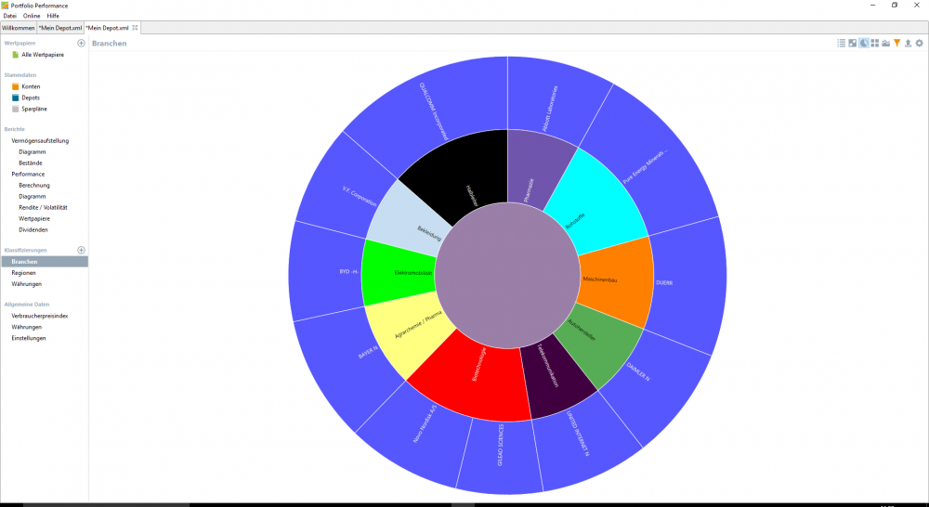Open Diagramm under Performance
The image size is (929, 507).
coord(32,197)
